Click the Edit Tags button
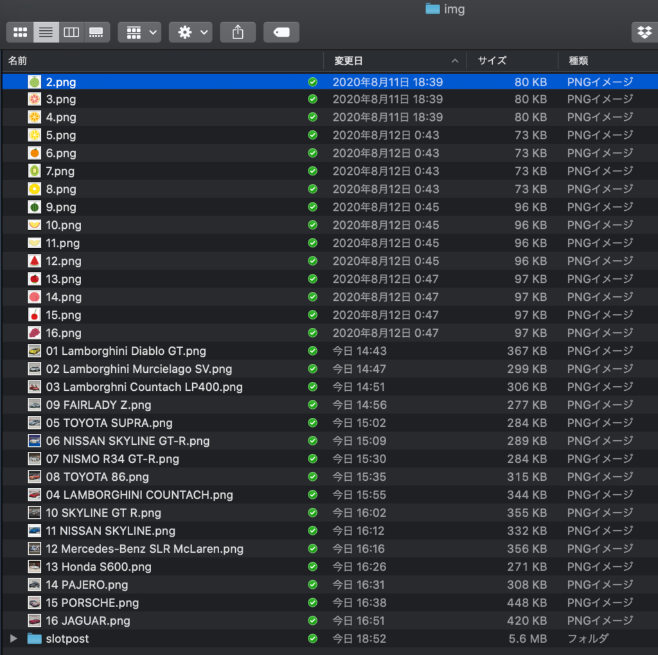The height and width of the screenshot is (655, 658). point(281,32)
